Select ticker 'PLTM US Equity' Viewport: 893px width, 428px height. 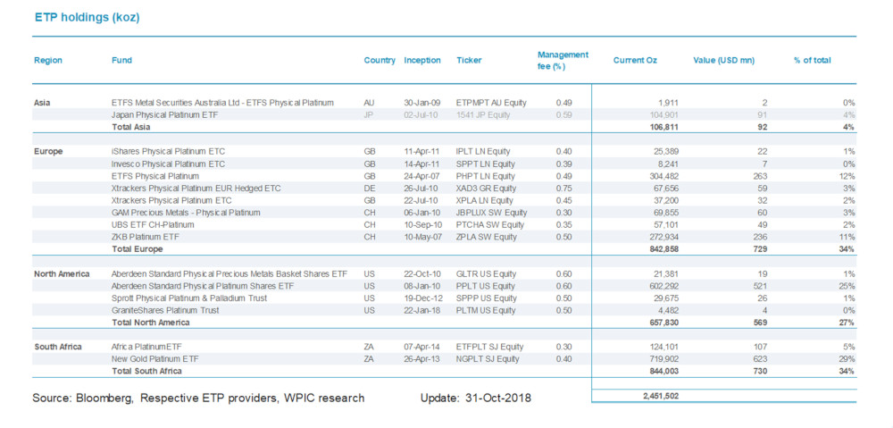[486, 310]
